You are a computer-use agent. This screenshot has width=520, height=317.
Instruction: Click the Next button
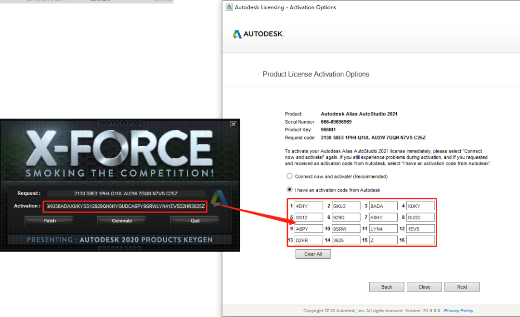462,287
